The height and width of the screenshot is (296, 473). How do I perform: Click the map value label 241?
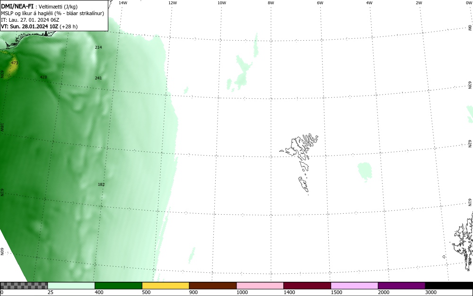(98, 78)
